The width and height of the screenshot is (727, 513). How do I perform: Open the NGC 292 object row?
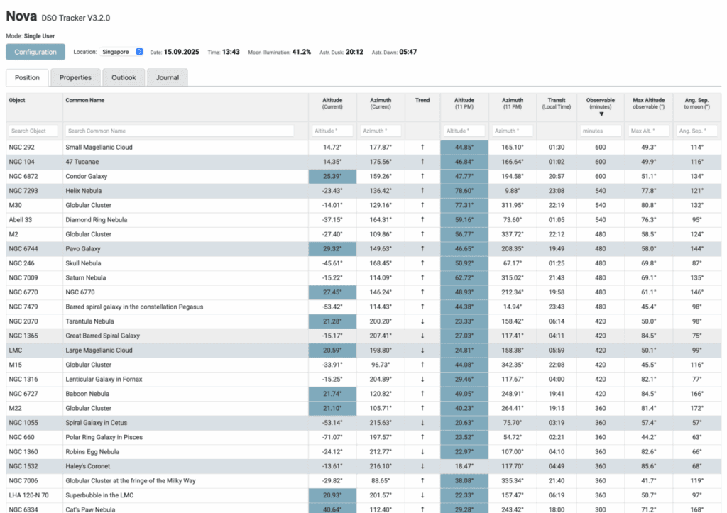point(21,148)
